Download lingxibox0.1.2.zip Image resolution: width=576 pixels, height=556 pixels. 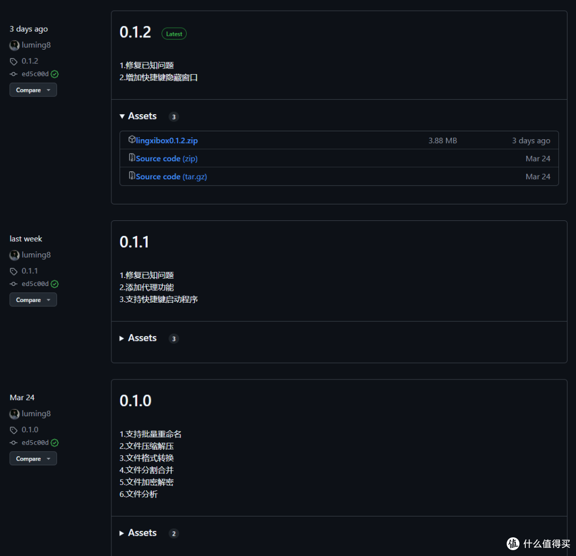pyautogui.click(x=167, y=140)
